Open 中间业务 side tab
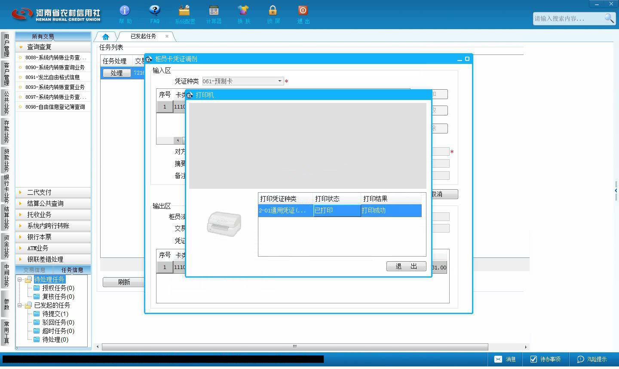This screenshot has height=369, width=619. click(6, 275)
